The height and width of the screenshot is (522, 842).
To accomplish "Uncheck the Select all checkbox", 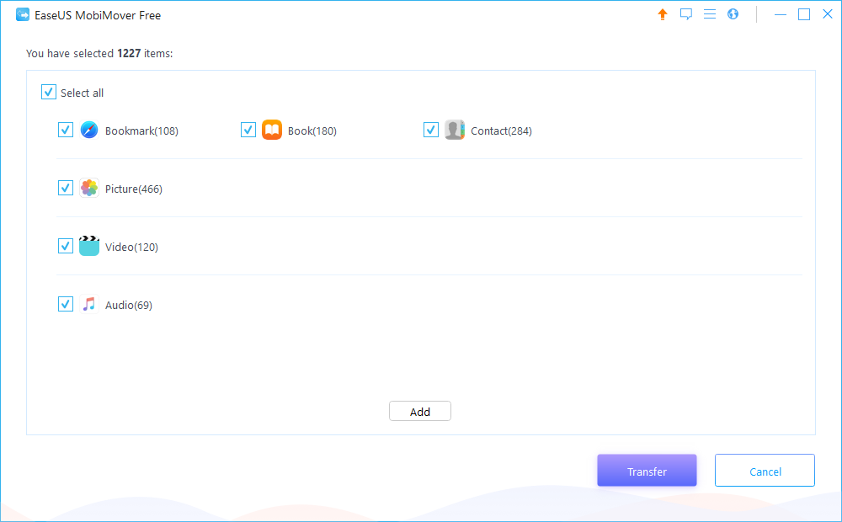I will 49,93.
